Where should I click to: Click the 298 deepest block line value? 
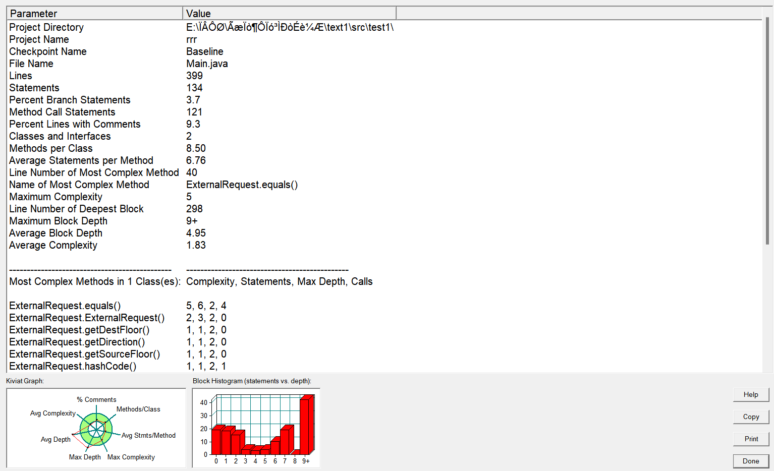pyautogui.click(x=194, y=209)
